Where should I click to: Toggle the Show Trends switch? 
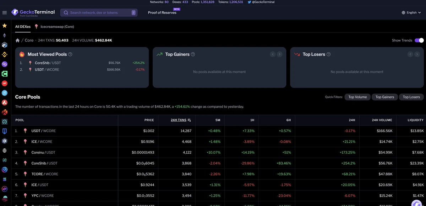419,40
